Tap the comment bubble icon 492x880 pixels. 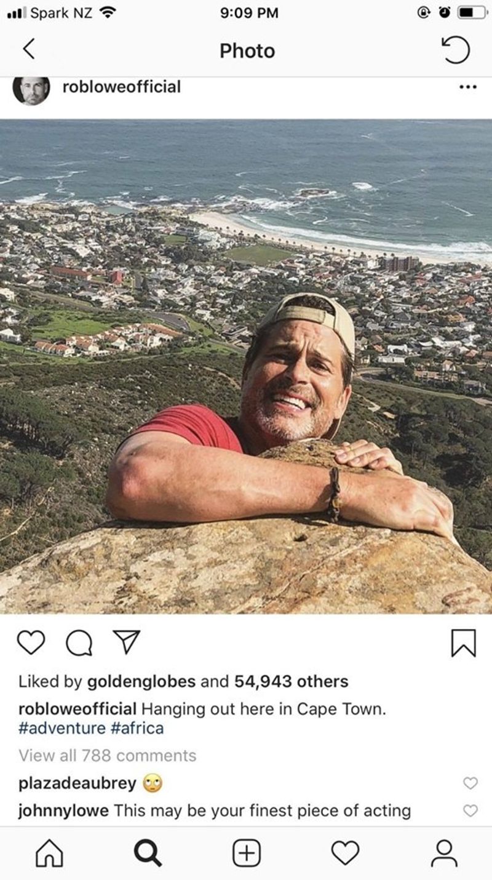tap(78, 643)
